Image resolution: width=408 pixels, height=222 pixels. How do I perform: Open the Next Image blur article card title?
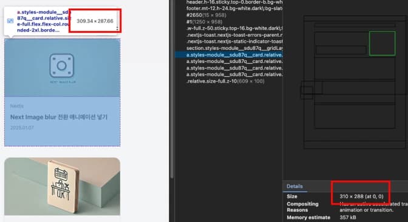tap(59, 117)
